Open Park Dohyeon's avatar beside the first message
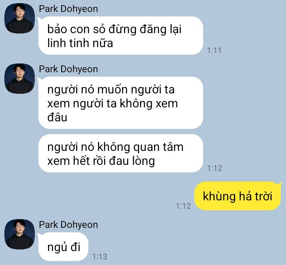Image resolution: width=286 pixels, height=265 pixels. point(20,18)
